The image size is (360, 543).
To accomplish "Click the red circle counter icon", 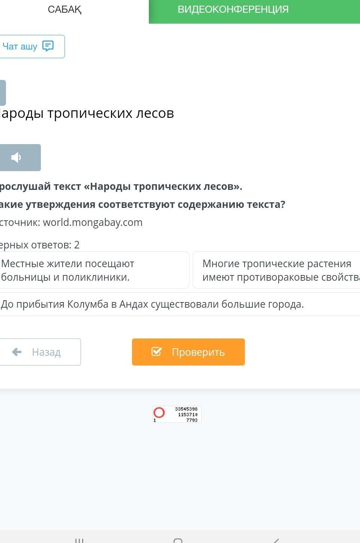I will click(x=159, y=413).
